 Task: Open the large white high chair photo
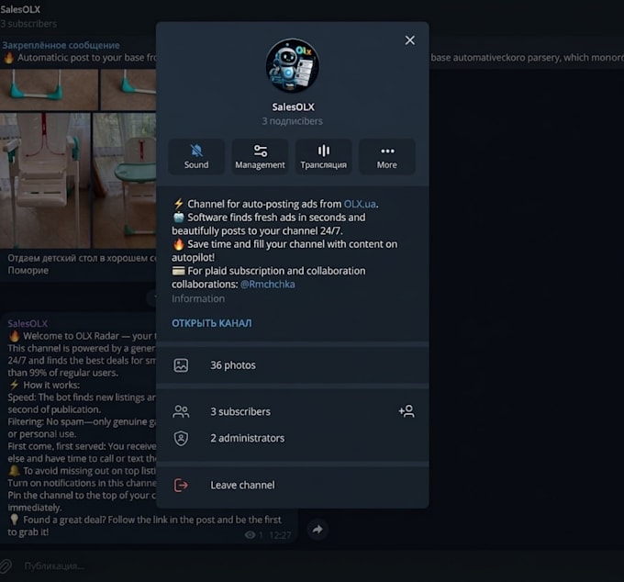pos(45,180)
